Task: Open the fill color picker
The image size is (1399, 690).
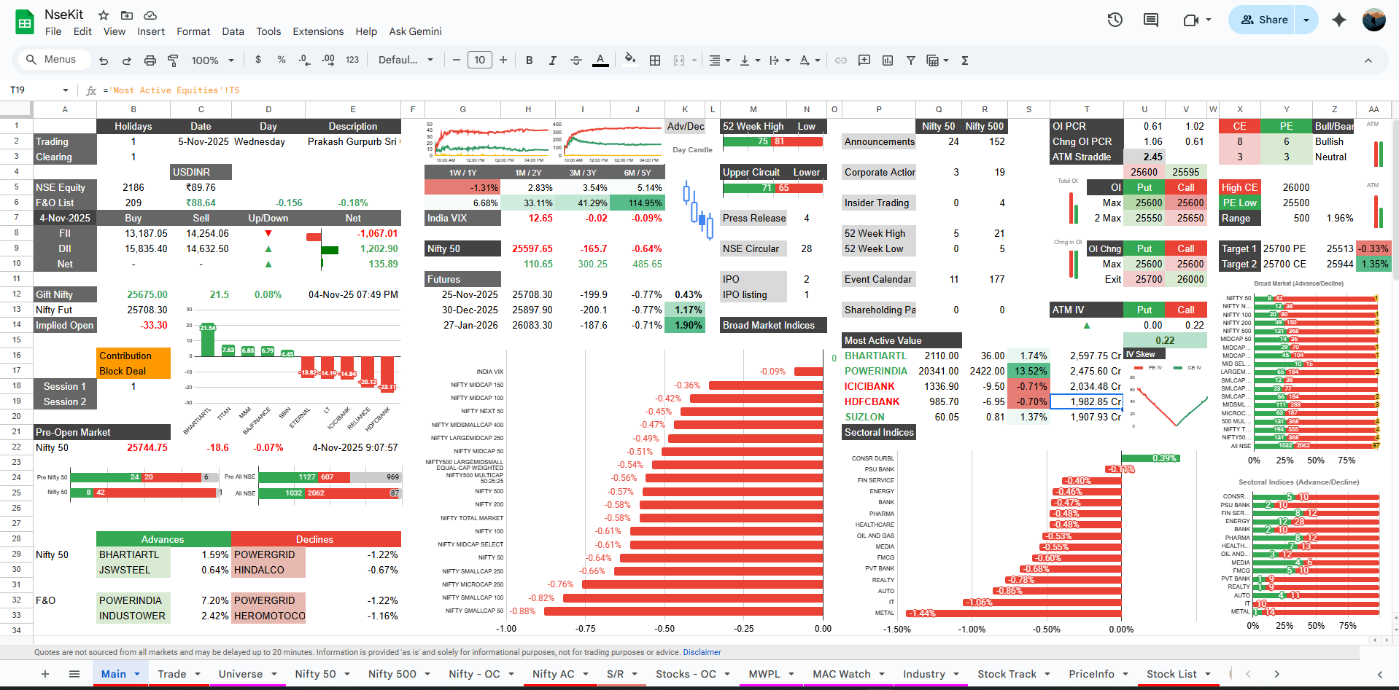Action: (630, 60)
